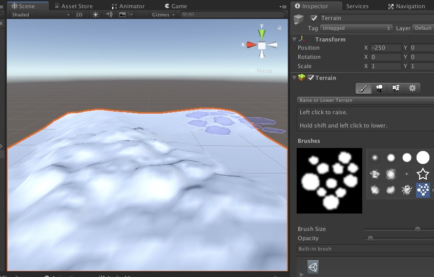The height and width of the screenshot is (277, 434).
Task: Toggle scene effects image icon
Action: [x=122, y=15]
